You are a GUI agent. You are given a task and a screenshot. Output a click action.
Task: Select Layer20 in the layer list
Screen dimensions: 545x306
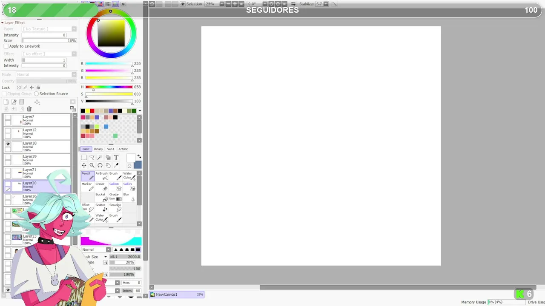click(37, 186)
